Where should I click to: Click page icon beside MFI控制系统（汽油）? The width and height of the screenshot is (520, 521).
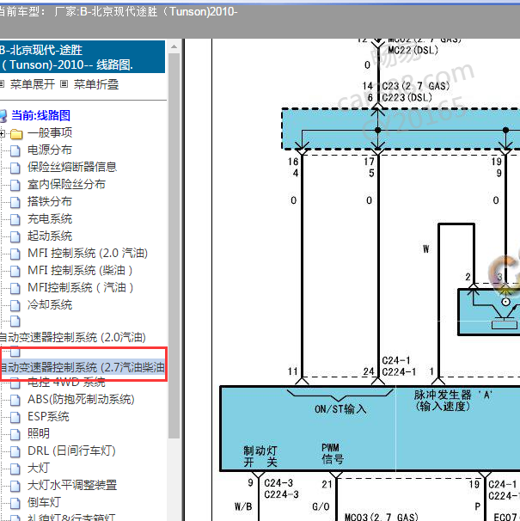tap(15, 289)
